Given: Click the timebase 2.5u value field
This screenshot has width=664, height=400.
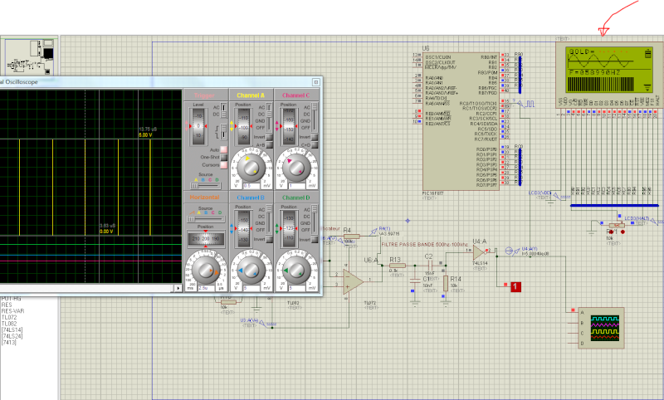Looking at the screenshot, I should (x=206, y=288).
